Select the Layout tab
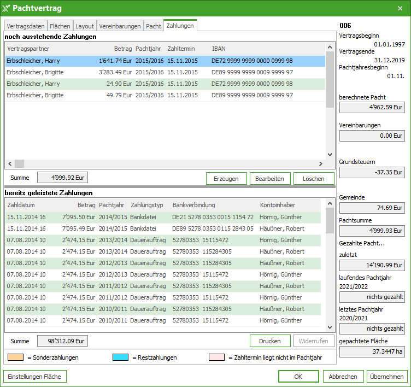411x387 pixels. (85, 26)
